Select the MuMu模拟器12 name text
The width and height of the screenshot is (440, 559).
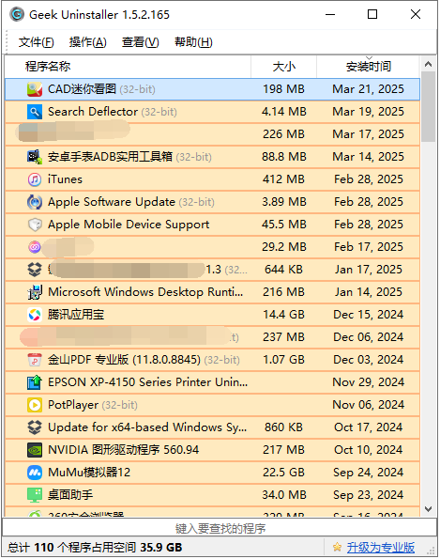[x=89, y=473]
